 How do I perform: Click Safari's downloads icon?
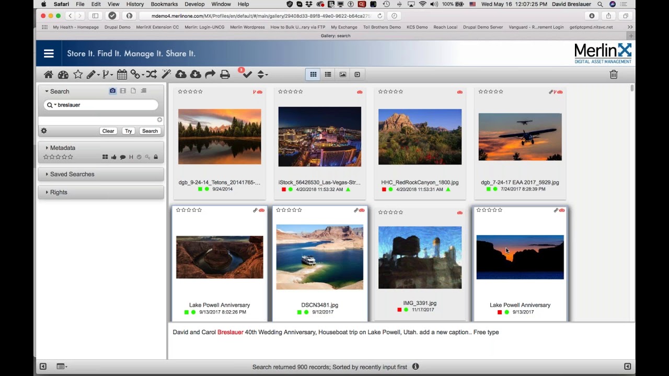pyautogui.click(x=592, y=16)
